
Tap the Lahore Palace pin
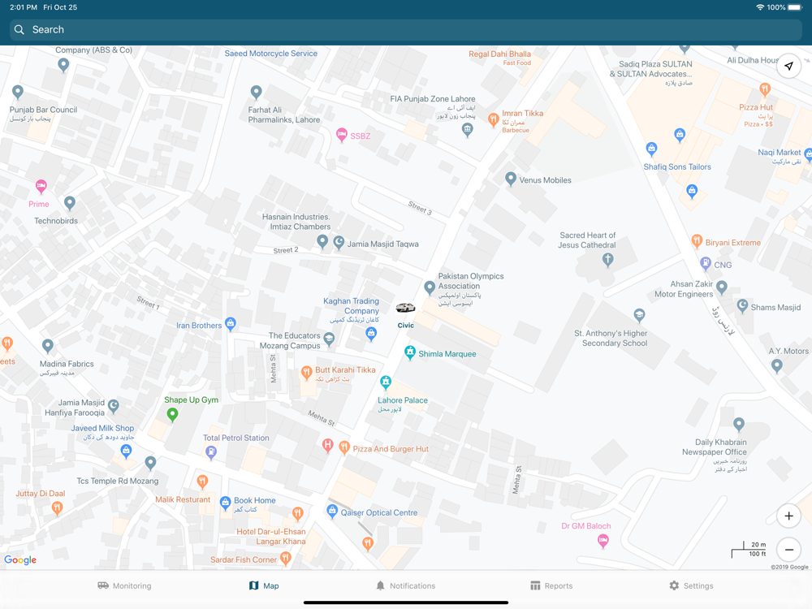pyautogui.click(x=385, y=382)
